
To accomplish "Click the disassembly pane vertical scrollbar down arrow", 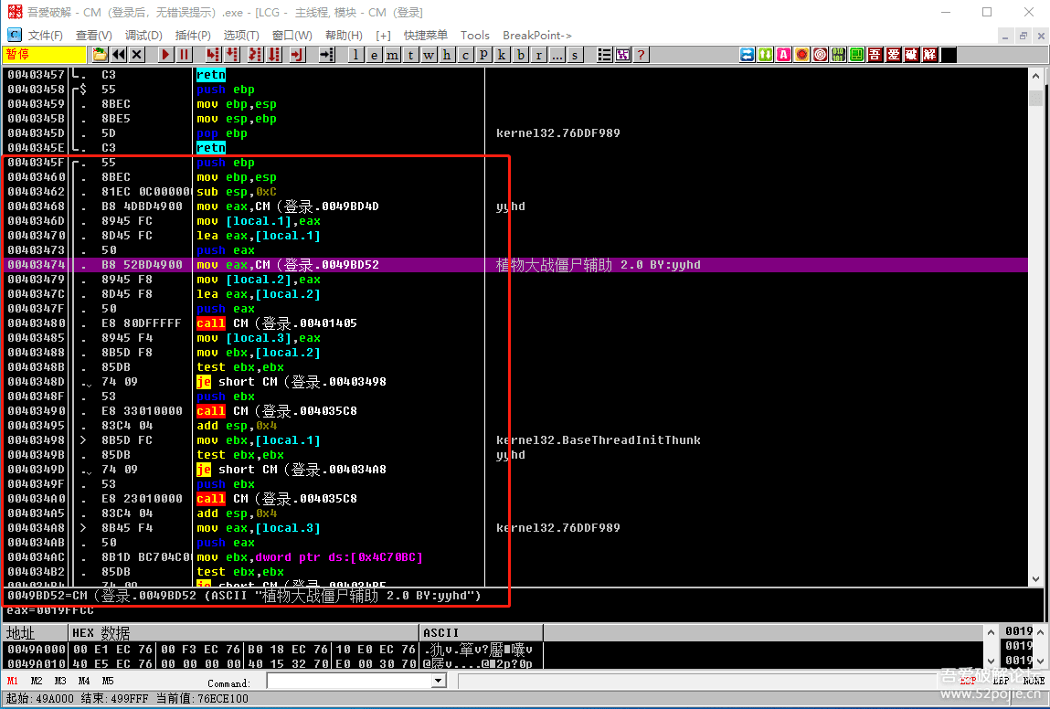I will click(1035, 579).
